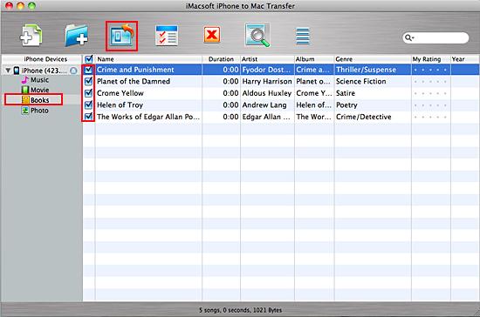Screen dimensions: 480x317
Task: Click the red X delete icon
Action: (x=212, y=35)
